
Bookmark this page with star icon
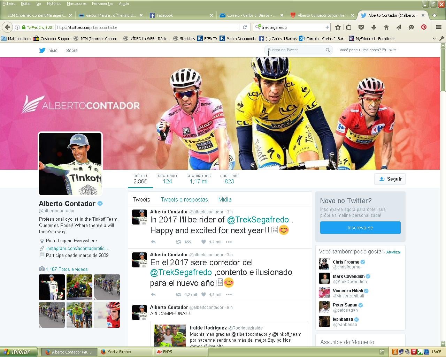(x=338, y=27)
